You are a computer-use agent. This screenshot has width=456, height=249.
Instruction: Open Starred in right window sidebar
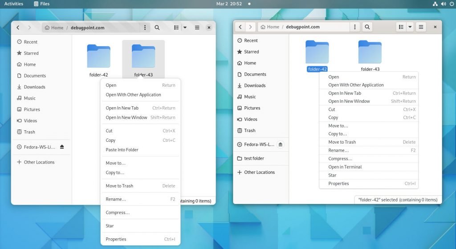pos(261,52)
